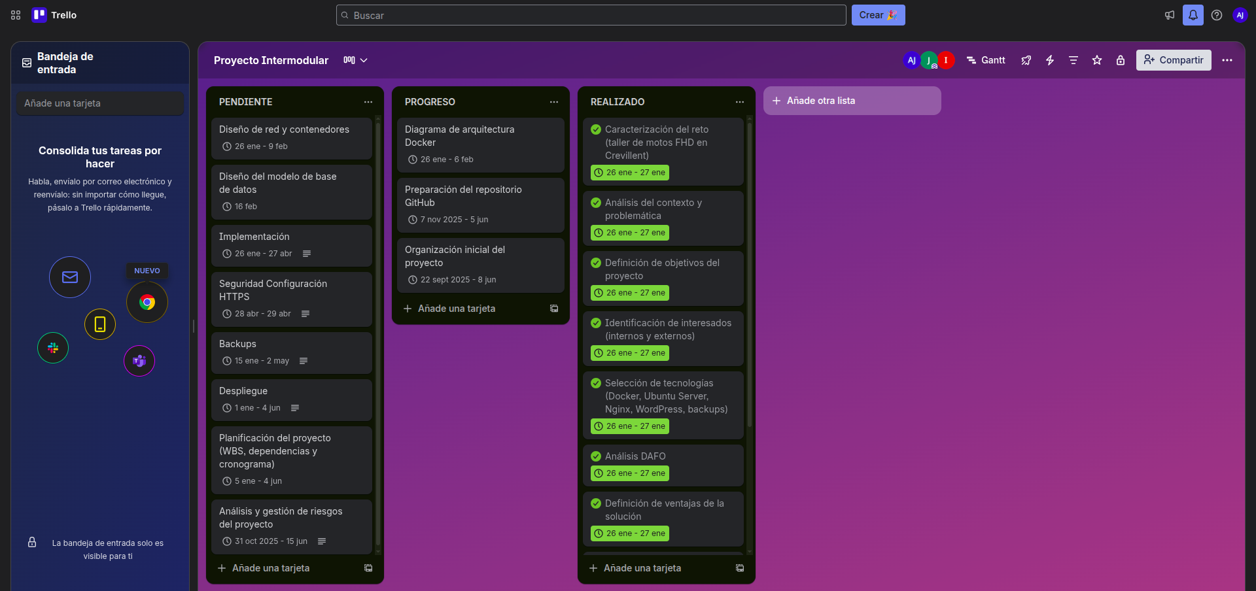Viewport: 1256px width, 591px height.
Task: Open the card filter icon
Action: [x=1073, y=60]
